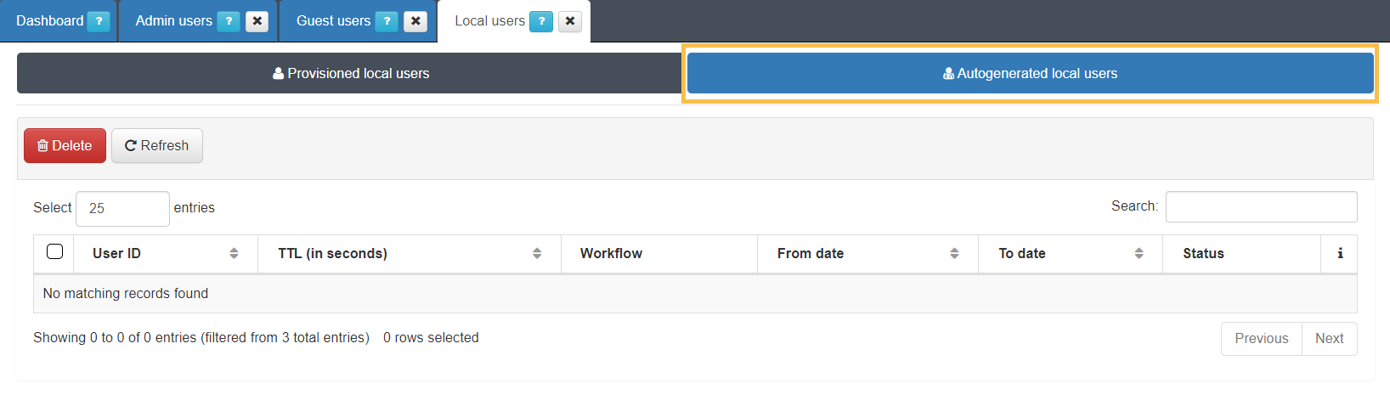Close the Local users tab
This screenshot has width=1390, height=400.
[x=569, y=21]
